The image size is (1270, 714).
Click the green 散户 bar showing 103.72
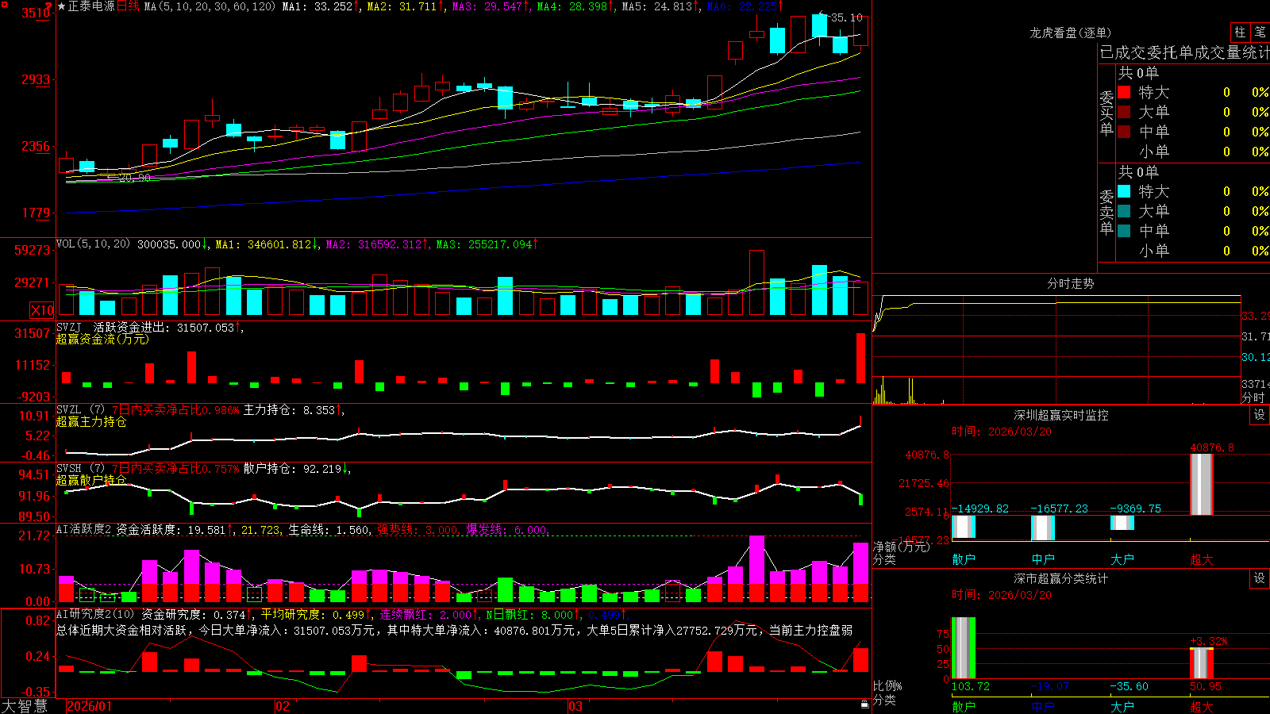[x=964, y=647]
